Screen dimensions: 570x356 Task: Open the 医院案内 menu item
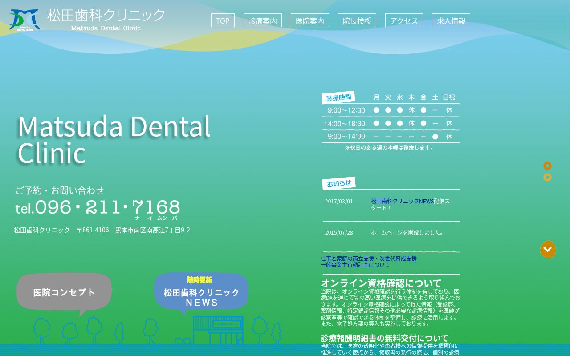310,20
